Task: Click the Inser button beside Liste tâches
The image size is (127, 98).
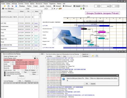Action: pyautogui.click(x=65, y=56)
